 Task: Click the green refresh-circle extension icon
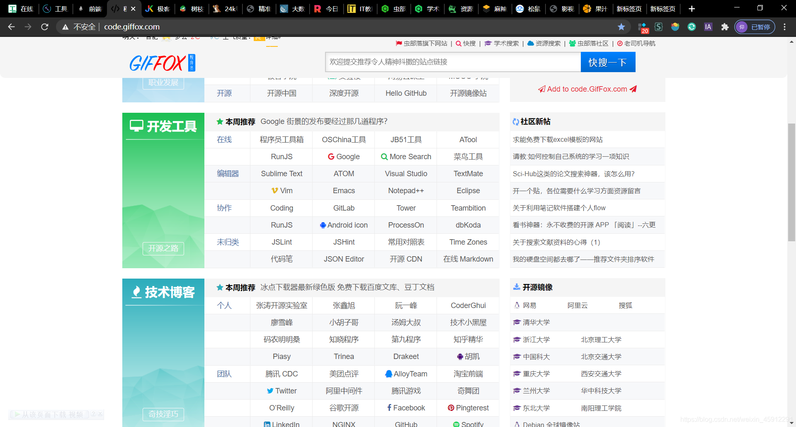[692, 27]
